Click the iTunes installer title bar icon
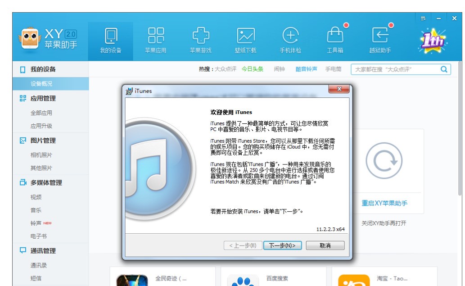 (129, 91)
